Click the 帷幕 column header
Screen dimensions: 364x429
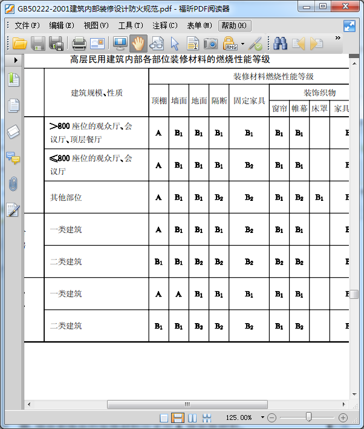pyautogui.click(x=299, y=109)
